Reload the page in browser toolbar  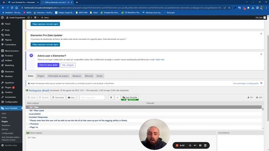pyautogui.click(x=12, y=8)
